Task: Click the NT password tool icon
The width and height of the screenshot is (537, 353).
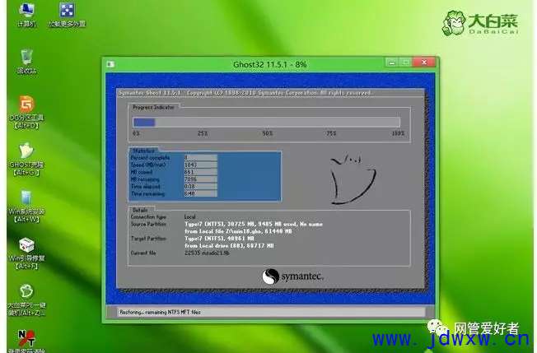Action: [x=26, y=337]
